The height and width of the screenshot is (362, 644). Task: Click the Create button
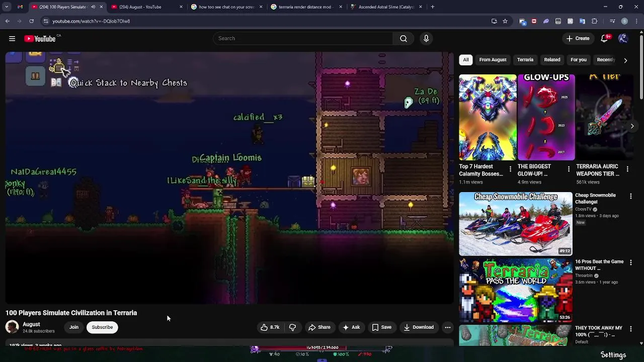click(578, 39)
